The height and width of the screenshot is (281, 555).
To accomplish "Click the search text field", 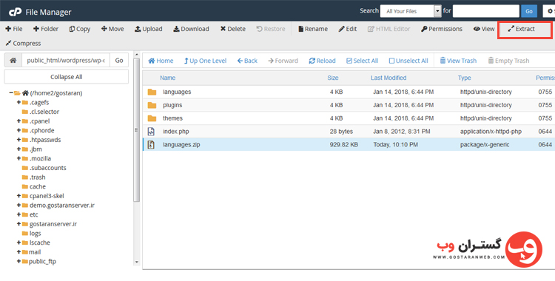I will (486, 11).
